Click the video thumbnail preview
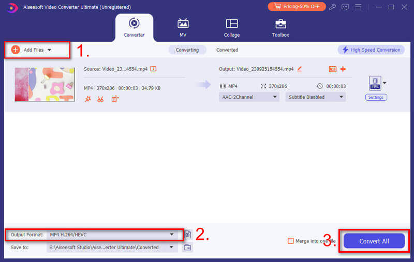The height and width of the screenshot is (262, 414). pos(45,84)
